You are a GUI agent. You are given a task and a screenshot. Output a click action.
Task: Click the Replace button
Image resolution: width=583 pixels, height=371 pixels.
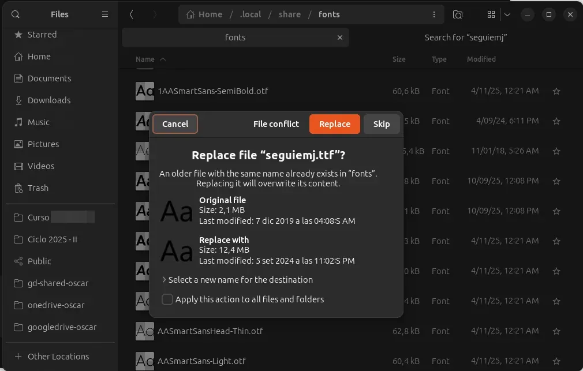pyautogui.click(x=334, y=124)
